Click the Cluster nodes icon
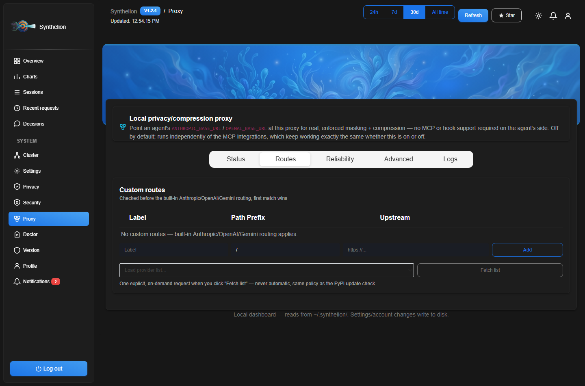The image size is (585, 386). pyautogui.click(x=17, y=155)
